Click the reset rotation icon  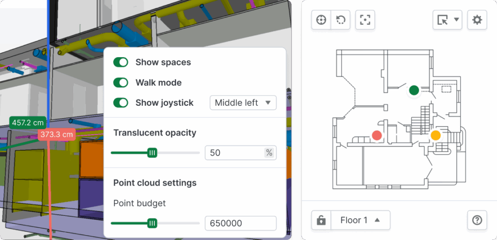click(x=340, y=20)
